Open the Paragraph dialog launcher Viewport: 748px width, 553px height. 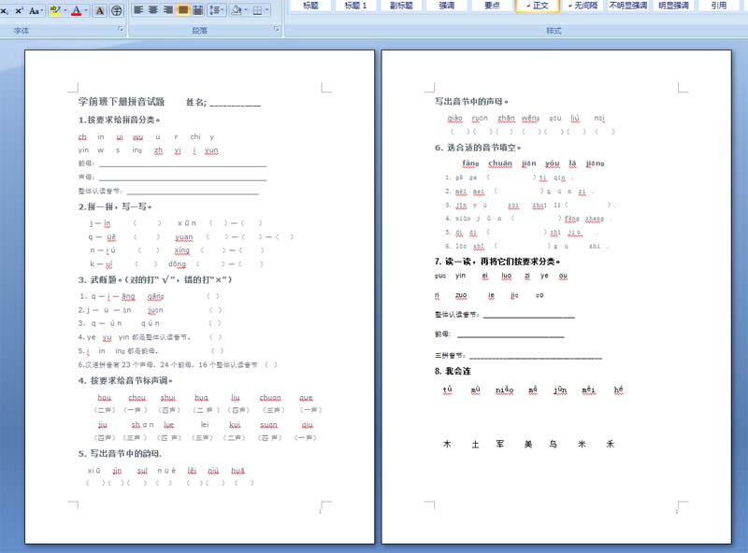276,30
